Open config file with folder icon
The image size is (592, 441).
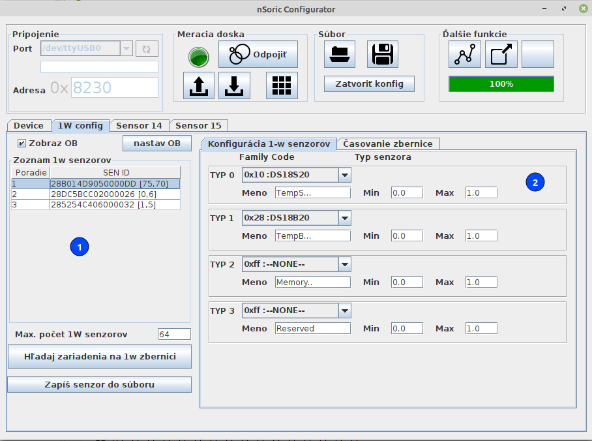(340, 54)
